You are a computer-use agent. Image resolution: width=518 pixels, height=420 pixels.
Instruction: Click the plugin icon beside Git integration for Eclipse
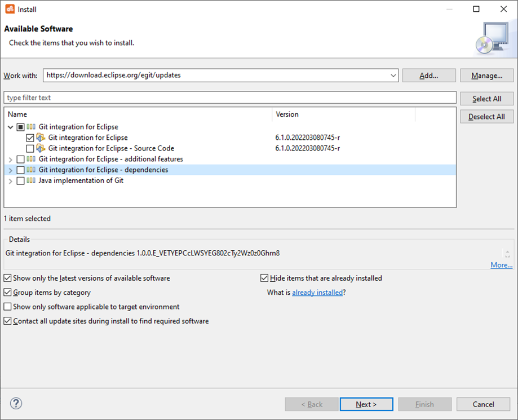pos(40,137)
